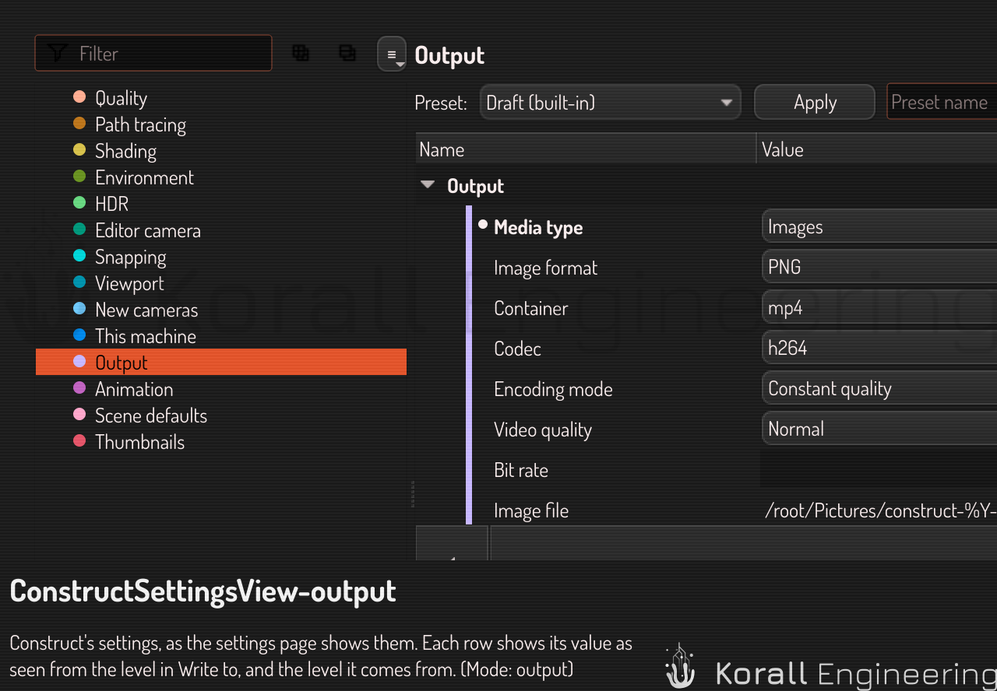997x691 pixels.
Task: Click the cyan dot beside Snapping
Action: pyautogui.click(x=79, y=255)
